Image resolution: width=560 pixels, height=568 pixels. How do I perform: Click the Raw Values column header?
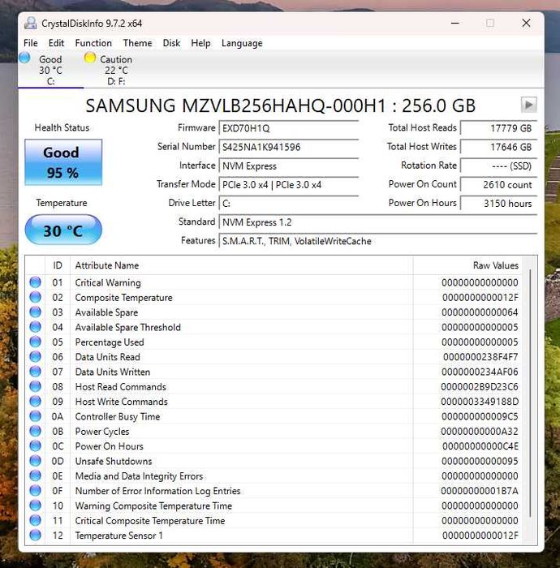(468, 265)
